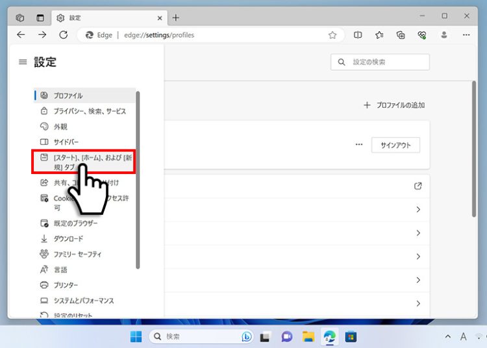
Task: Open システムとパフォーマンス settings section
Action: point(84,301)
